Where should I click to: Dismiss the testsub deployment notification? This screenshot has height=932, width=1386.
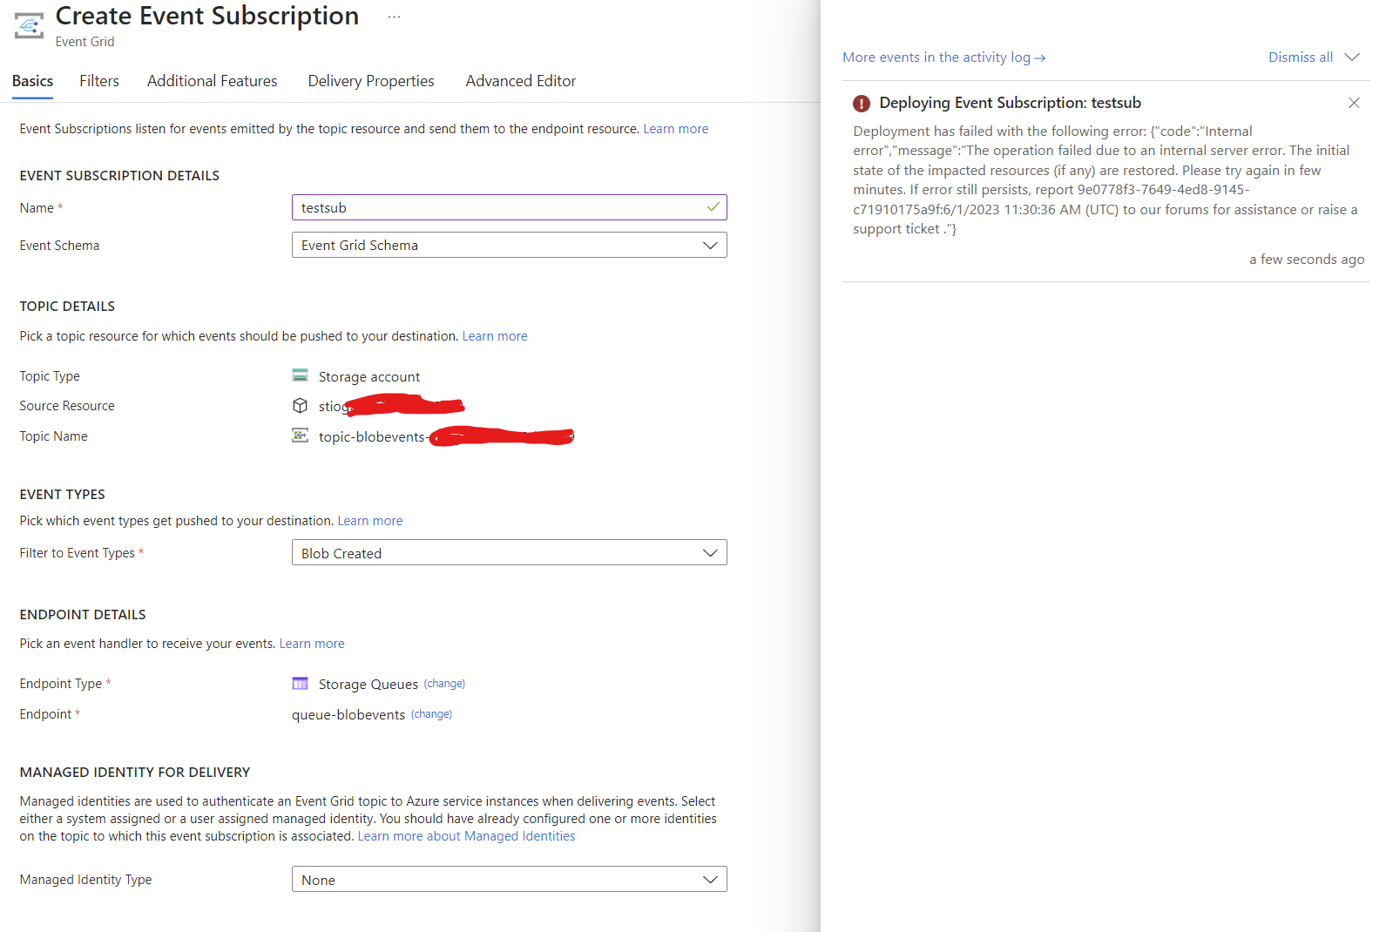[1354, 103]
